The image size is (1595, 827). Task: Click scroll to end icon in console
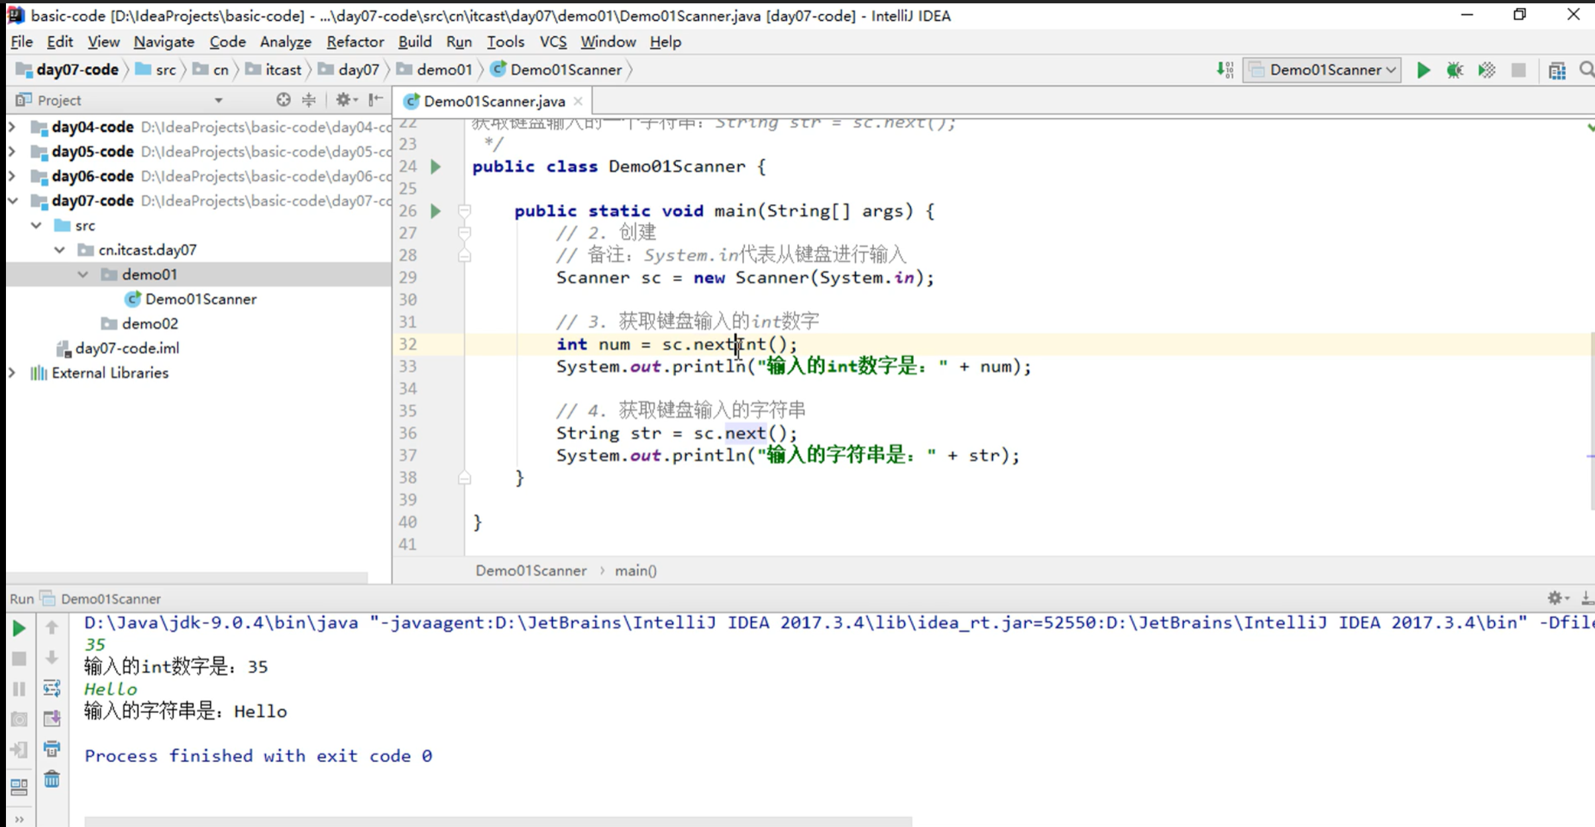pos(52,719)
